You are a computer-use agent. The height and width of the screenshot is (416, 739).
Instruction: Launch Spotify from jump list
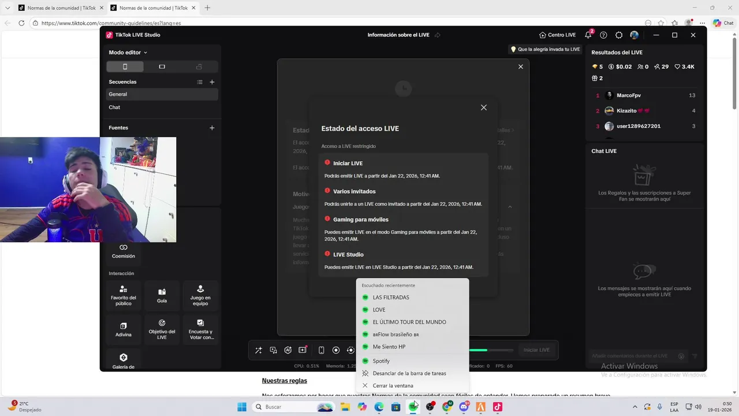(x=412, y=361)
